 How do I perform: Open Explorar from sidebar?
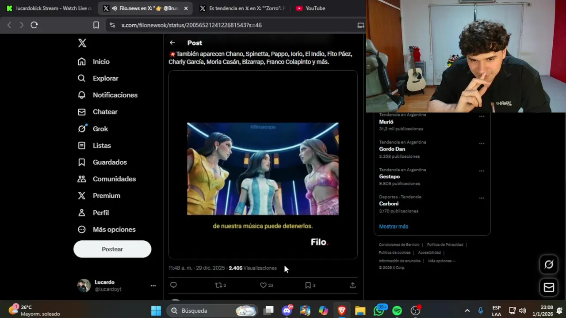click(98, 78)
